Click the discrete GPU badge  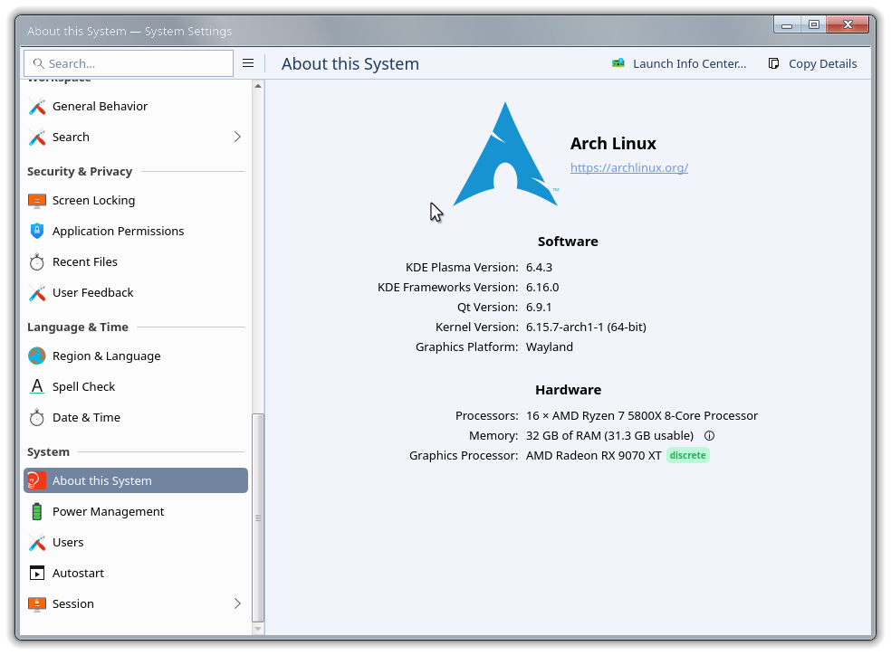coord(687,455)
